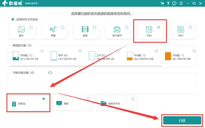Check the 其它 checkbox
The height and width of the screenshot is (128, 205).
pos(190,27)
